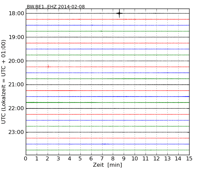Click the x-axis tick label 0
This screenshot has height=172, width=215.
click(x=26, y=158)
